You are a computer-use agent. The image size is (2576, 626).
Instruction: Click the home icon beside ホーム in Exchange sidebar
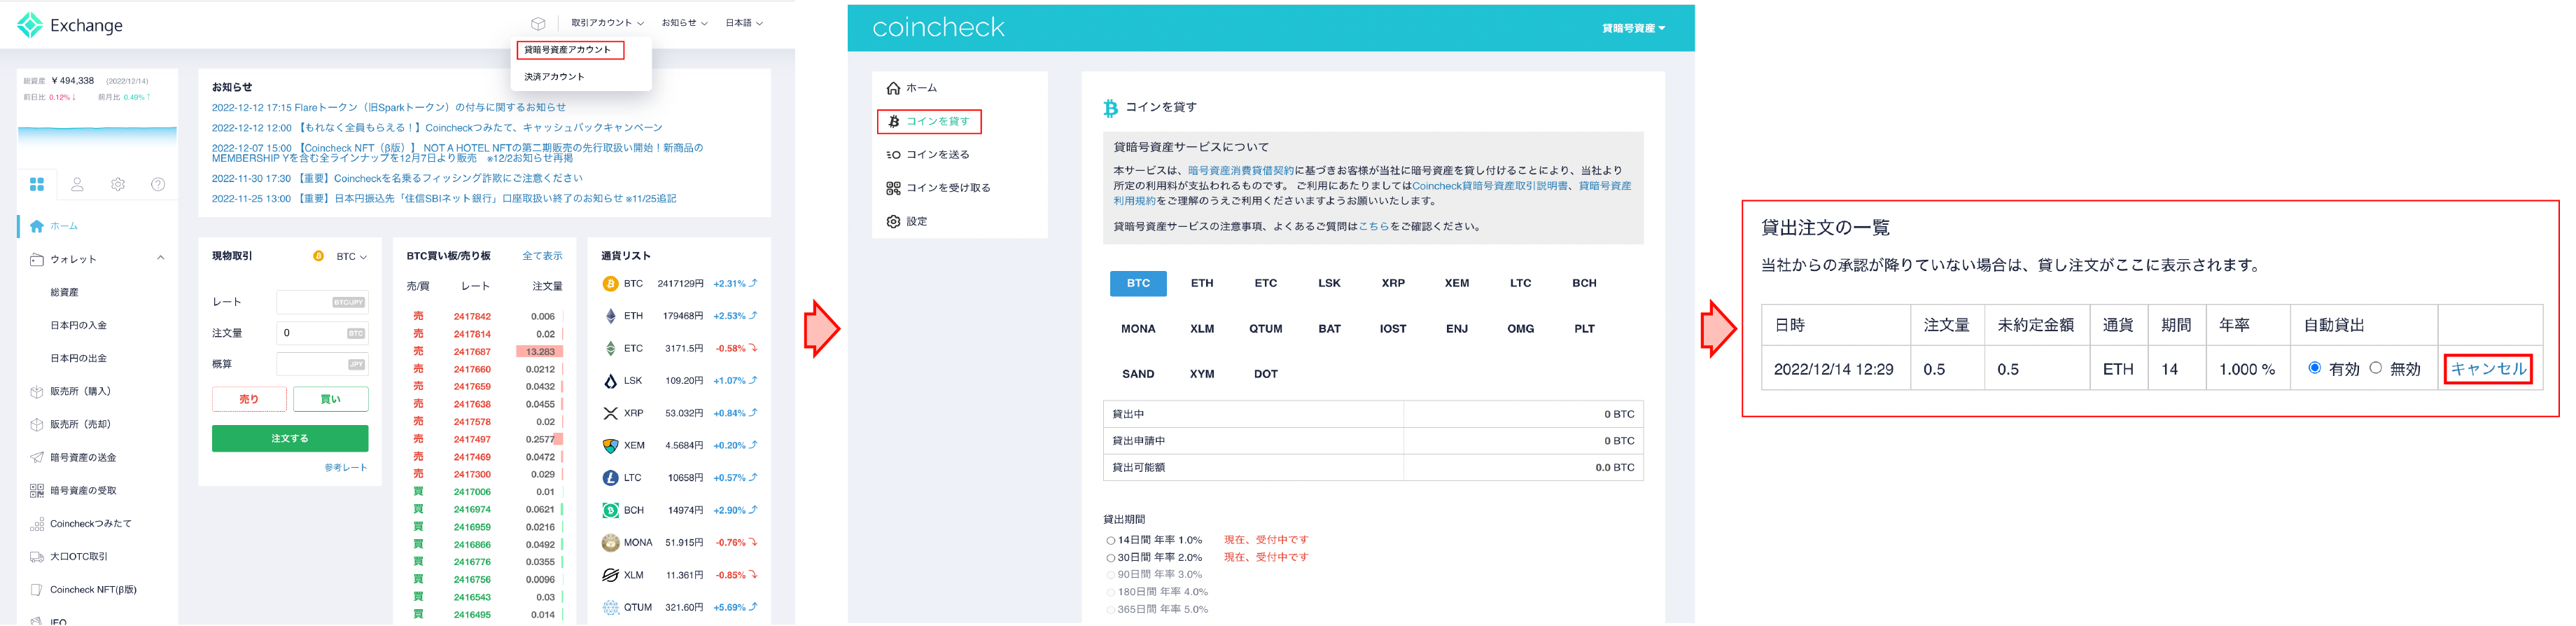(37, 226)
